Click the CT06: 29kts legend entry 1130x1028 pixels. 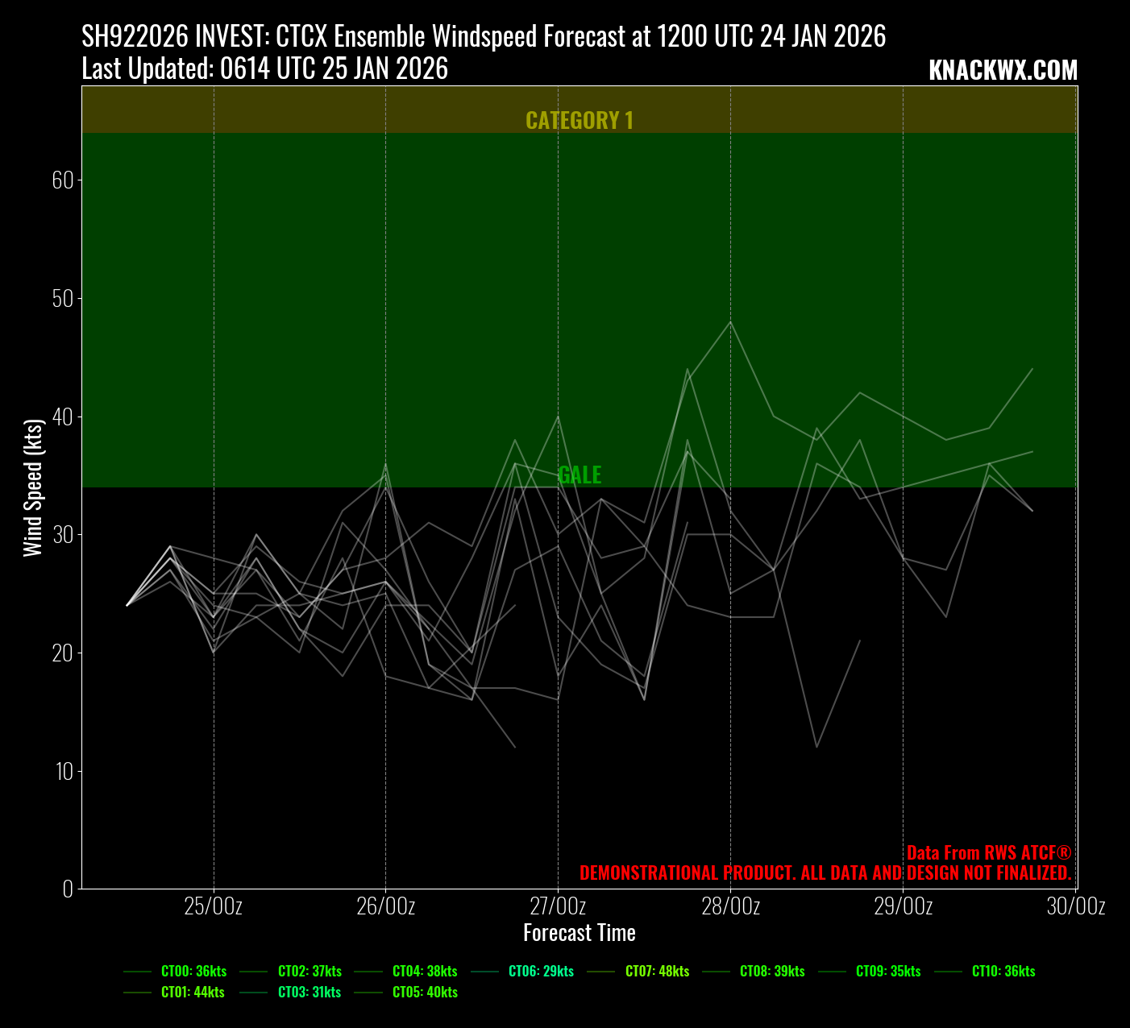[541, 972]
